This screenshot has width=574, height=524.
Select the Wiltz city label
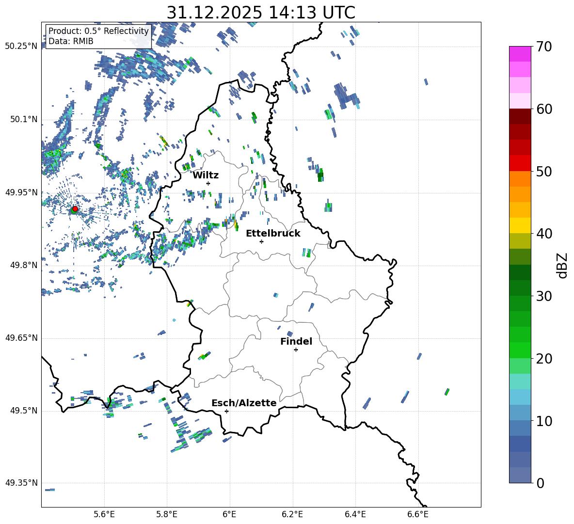coord(206,175)
